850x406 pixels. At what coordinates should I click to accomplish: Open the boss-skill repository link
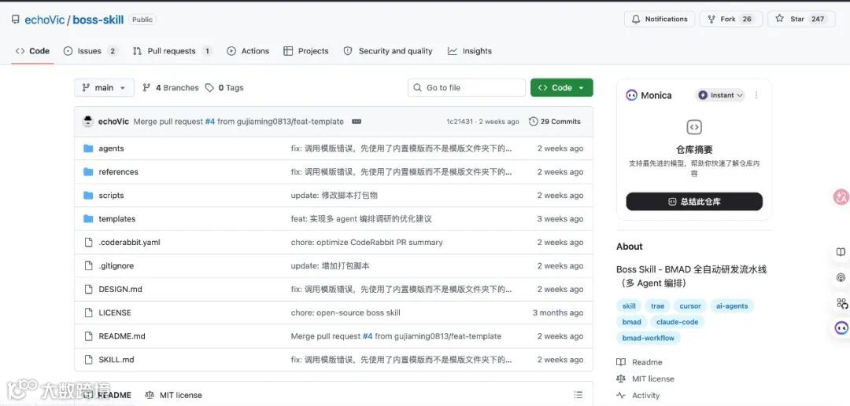98,20
